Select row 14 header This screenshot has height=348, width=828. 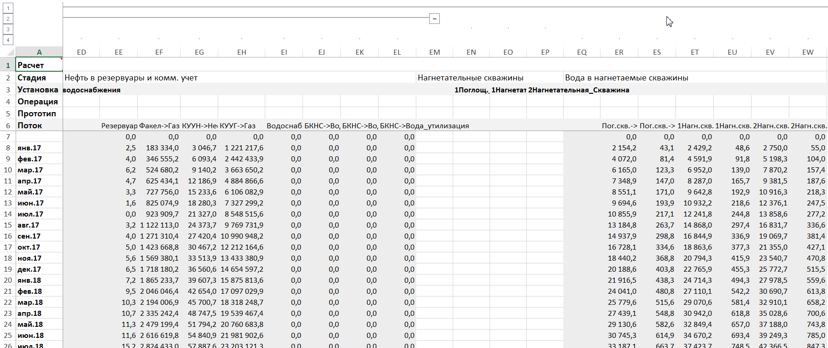point(8,214)
